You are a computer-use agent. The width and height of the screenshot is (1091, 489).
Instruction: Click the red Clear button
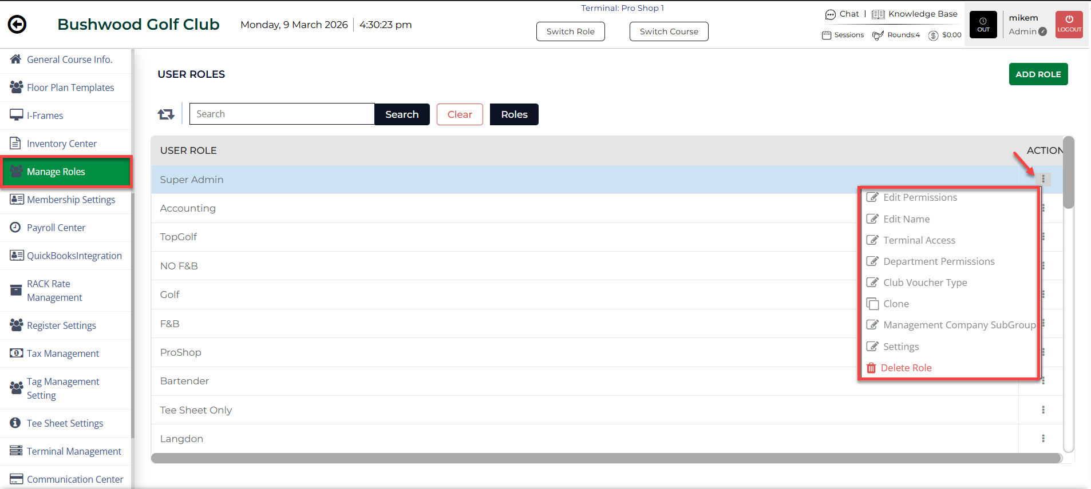[x=460, y=114]
